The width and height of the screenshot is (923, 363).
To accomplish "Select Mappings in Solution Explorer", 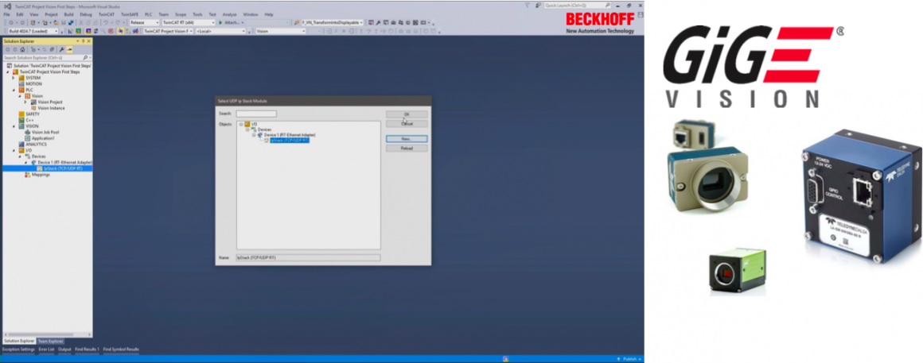I will (x=41, y=175).
